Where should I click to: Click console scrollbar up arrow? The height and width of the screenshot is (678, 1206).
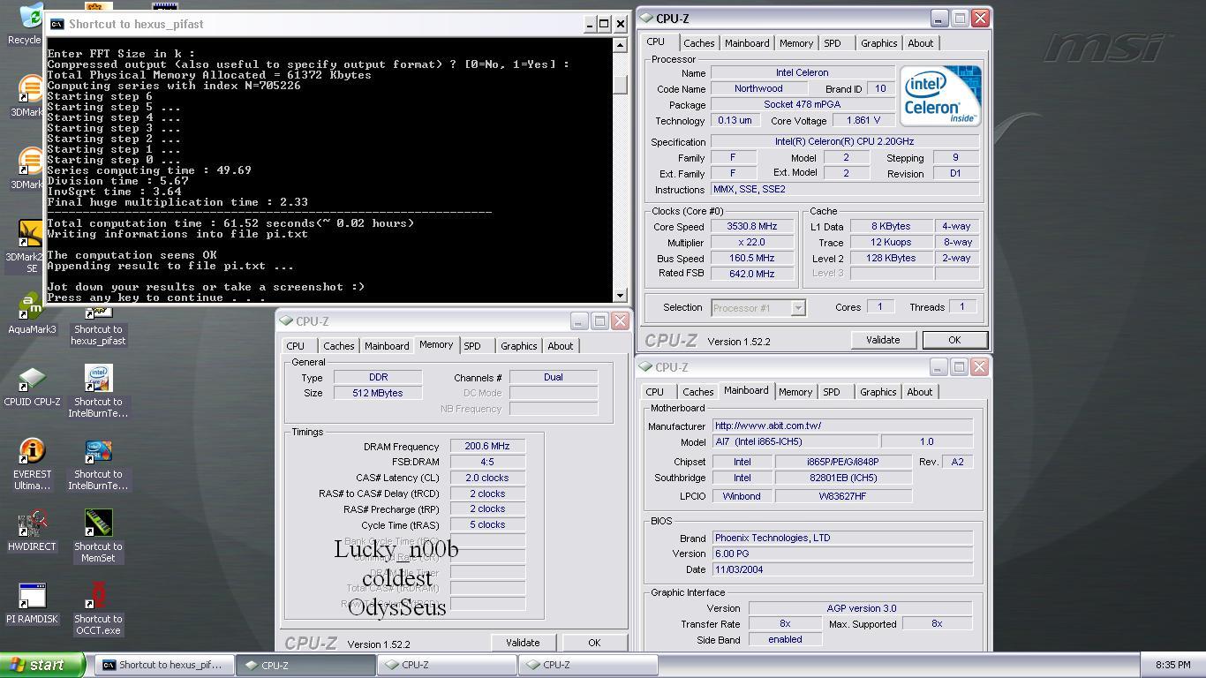pos(620,44)
